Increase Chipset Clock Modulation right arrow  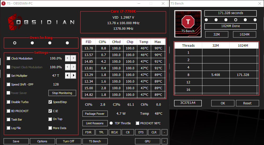coord(73,67)
